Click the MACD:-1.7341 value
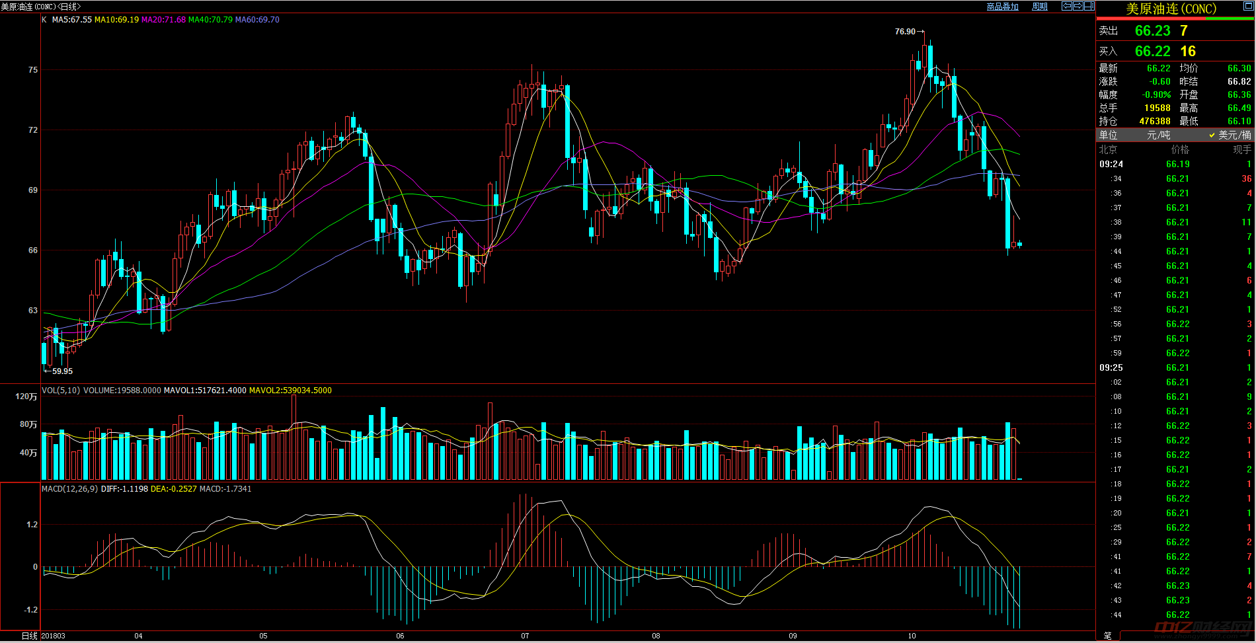This screenshot has height=643, width=1256. [x=225, y=489]
